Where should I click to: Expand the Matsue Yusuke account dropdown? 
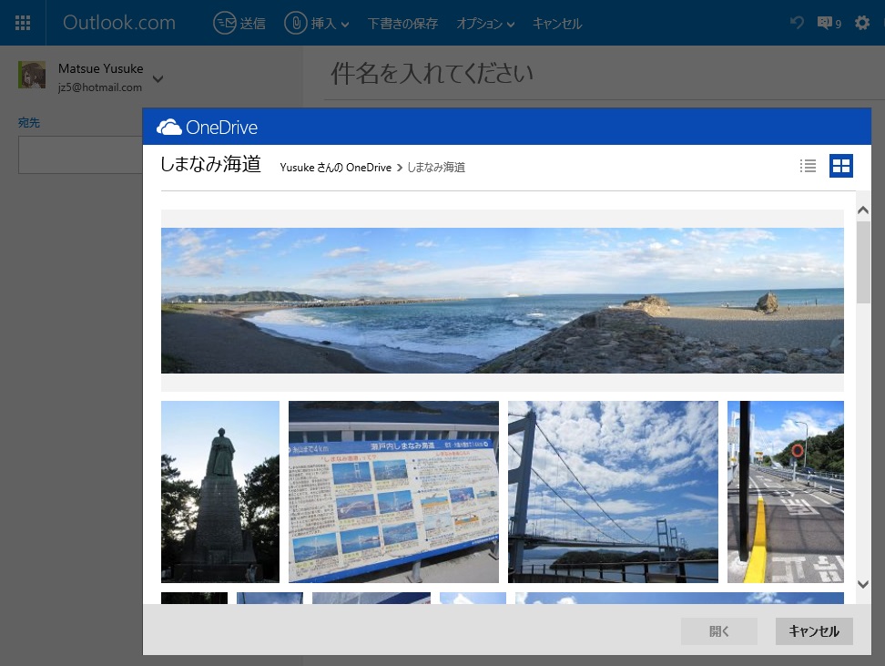(158, 78)
